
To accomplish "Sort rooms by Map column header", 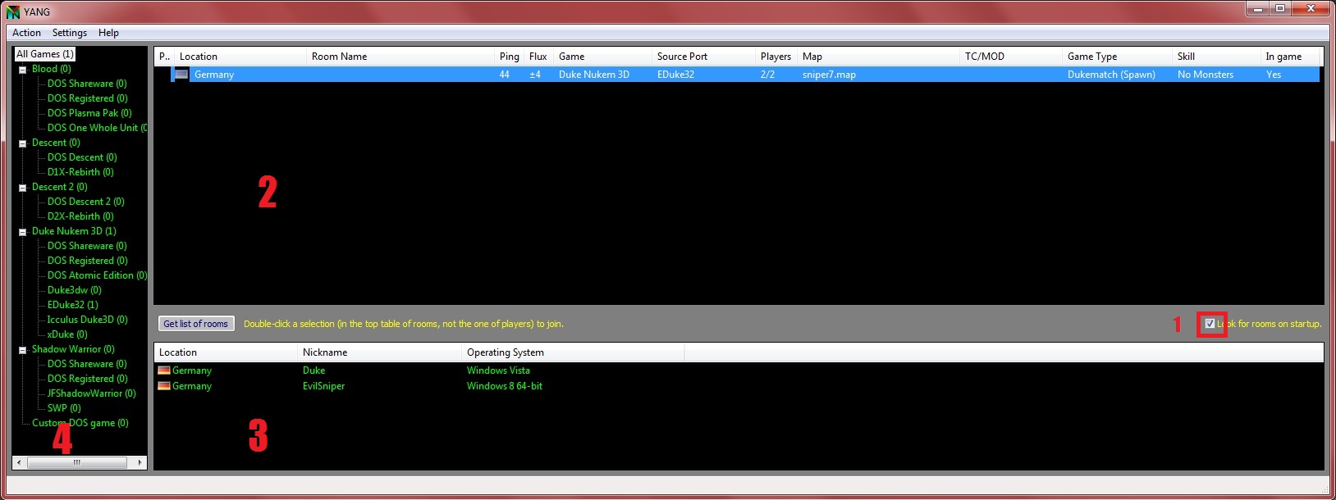I will 878,57.
